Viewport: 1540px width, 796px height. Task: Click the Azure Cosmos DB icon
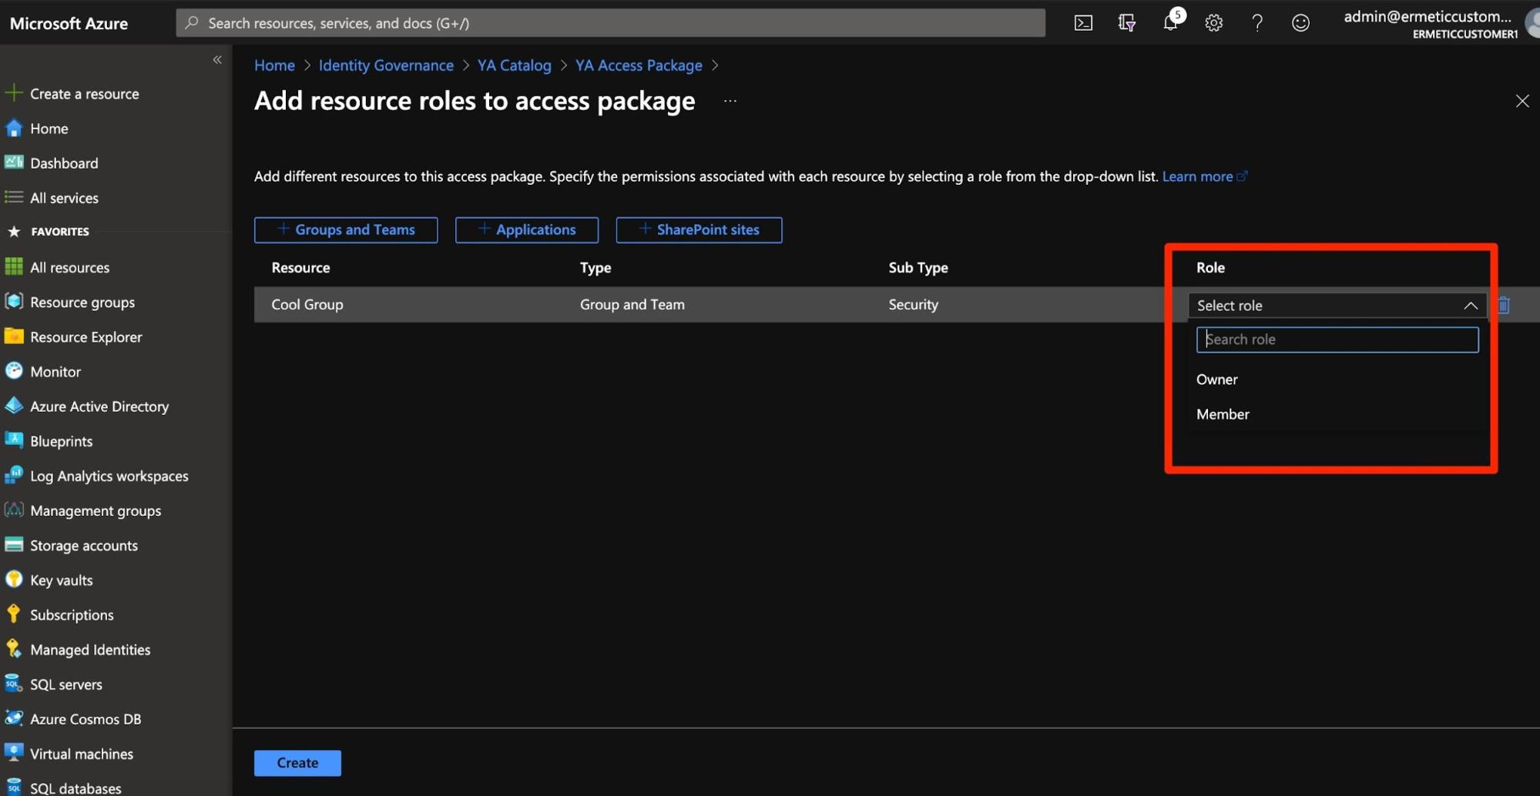click(14, 718)
